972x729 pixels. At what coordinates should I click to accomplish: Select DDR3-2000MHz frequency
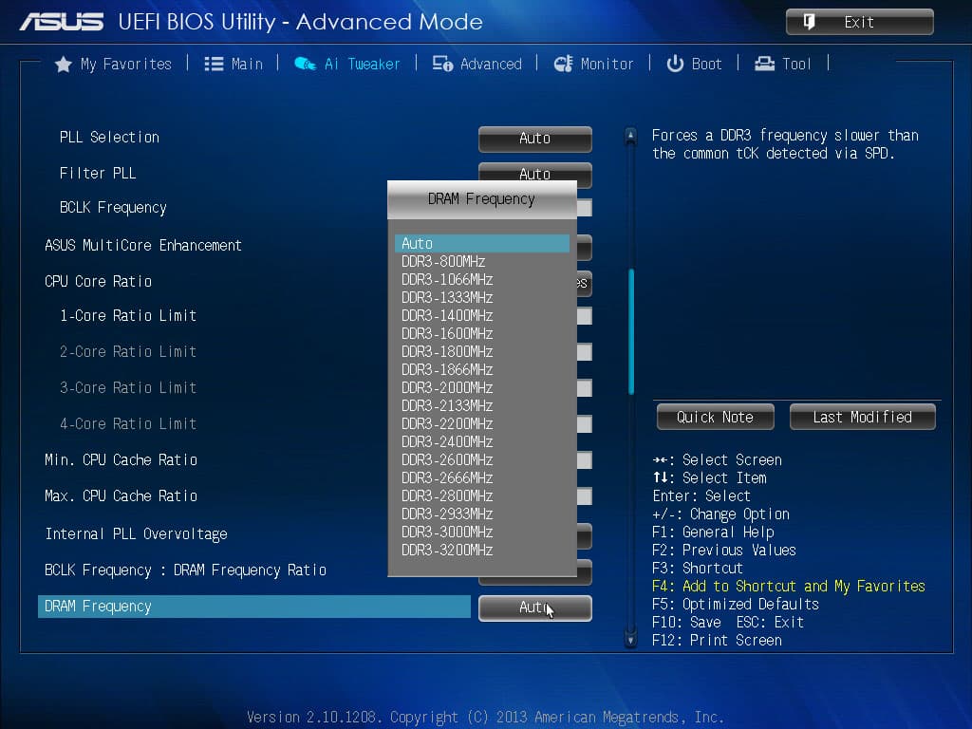481,387
